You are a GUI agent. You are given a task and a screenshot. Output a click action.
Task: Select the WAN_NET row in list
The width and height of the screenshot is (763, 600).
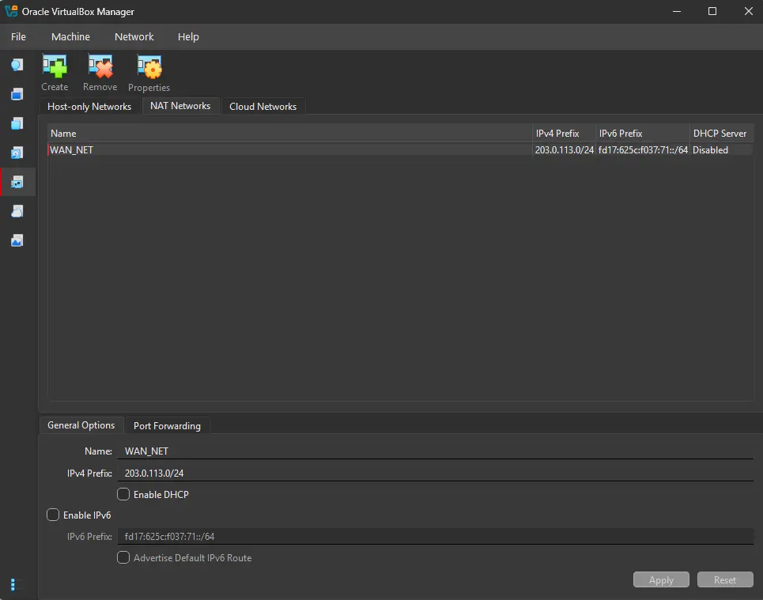pos(401,150)
